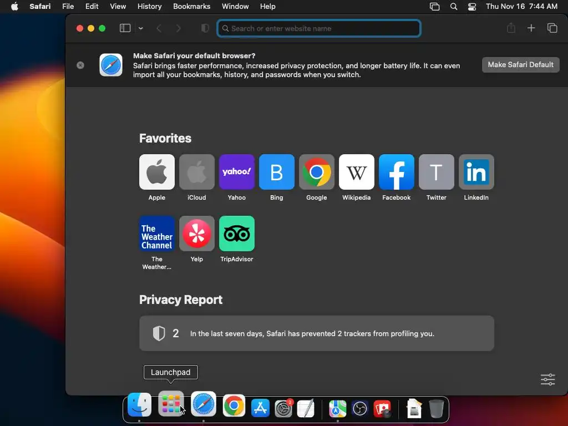Viewport: 568px width, 426px height.
Task: Open the View menu
Action: (x=118, y=7)
